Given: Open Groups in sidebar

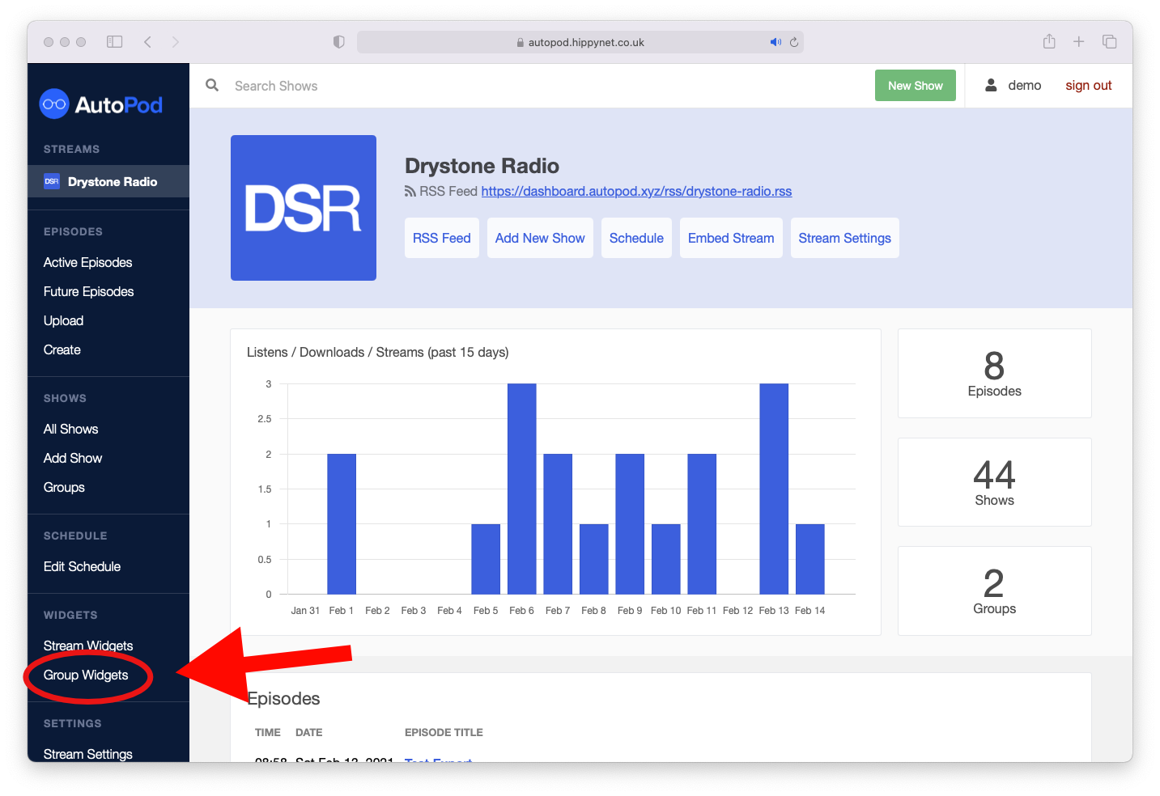Looking at the screenshot, I should (64, 487).
